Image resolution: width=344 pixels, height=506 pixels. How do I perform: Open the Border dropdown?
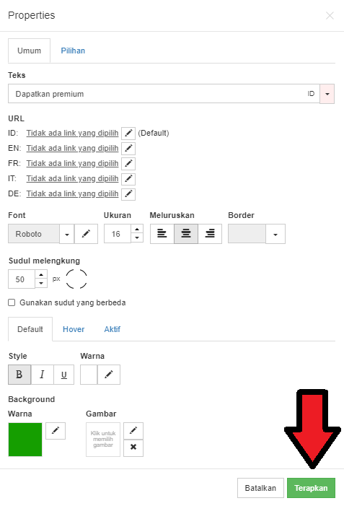click(275, 234)
